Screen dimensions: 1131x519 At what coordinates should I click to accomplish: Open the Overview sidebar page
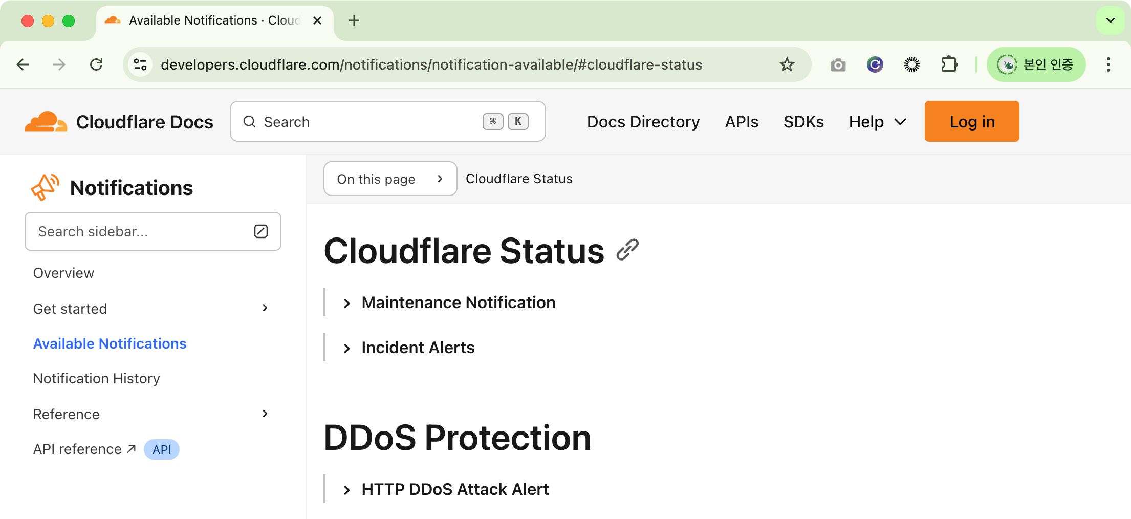pyautogui.click(x=63, y=273)
